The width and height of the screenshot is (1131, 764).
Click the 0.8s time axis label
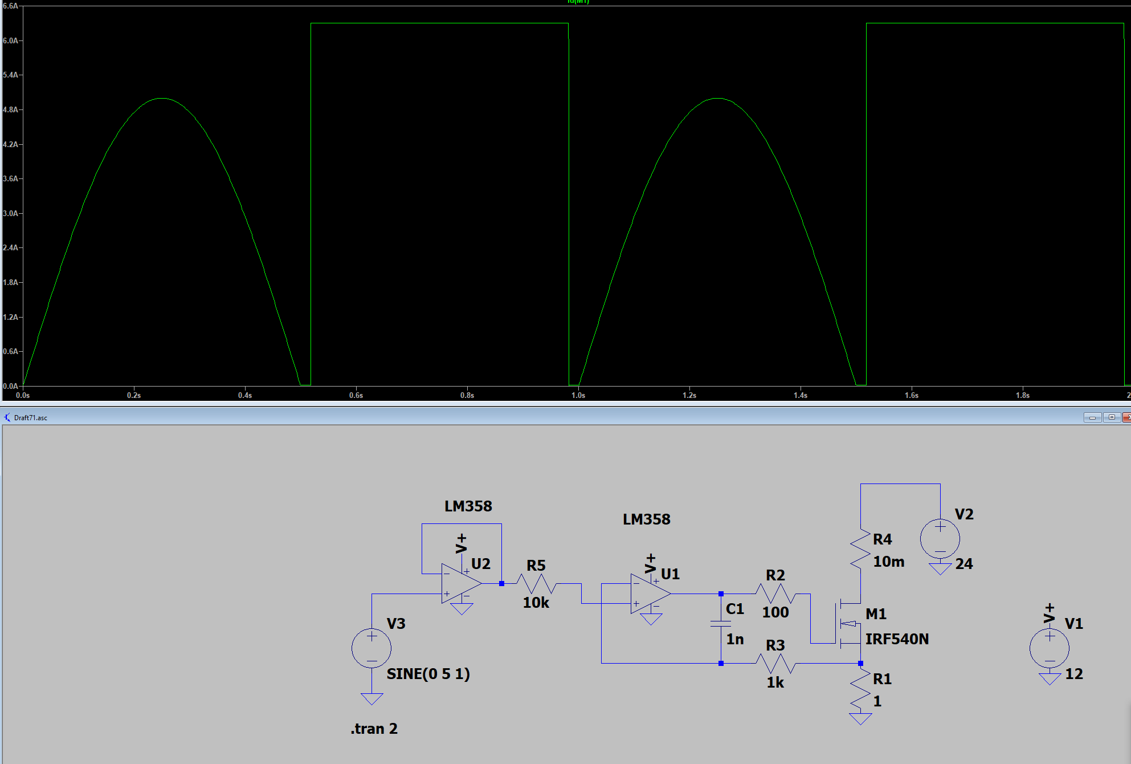[x=467, y=395]
